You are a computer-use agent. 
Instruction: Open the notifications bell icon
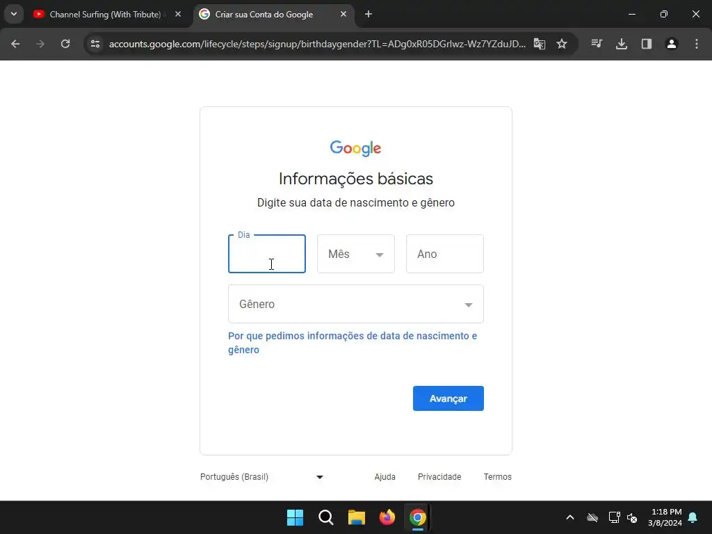693,517
